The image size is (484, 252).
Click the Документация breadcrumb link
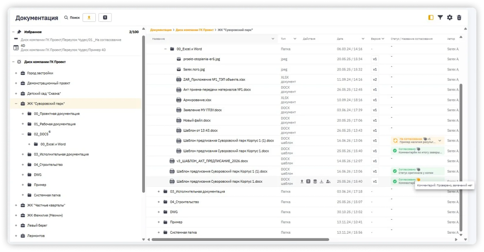coord(161,30)
